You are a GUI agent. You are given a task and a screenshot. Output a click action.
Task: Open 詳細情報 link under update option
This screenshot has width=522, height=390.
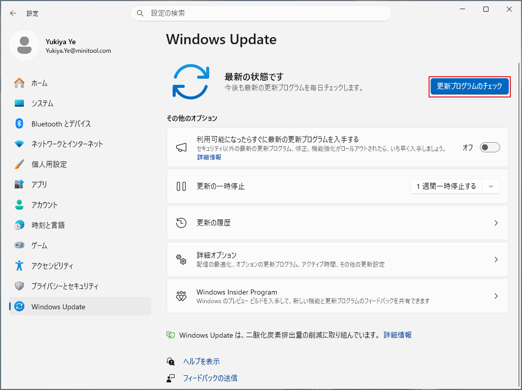[x=209, y=157]
